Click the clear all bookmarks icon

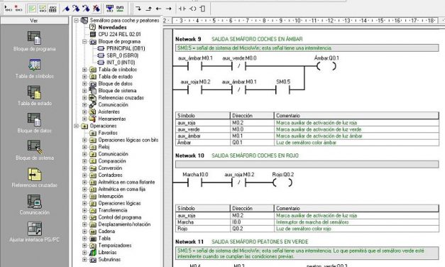tap(97, 9)
